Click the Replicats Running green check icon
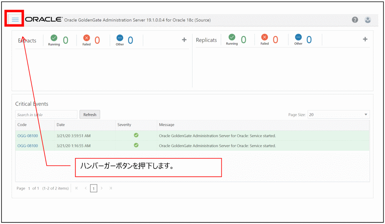Screen dimensions: 385x224 point(232,37)
